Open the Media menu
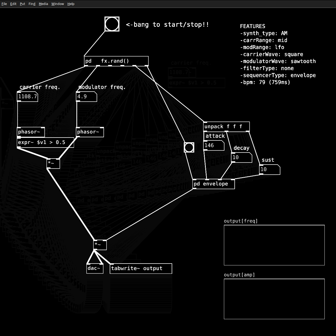 click(x=44, y=4)
